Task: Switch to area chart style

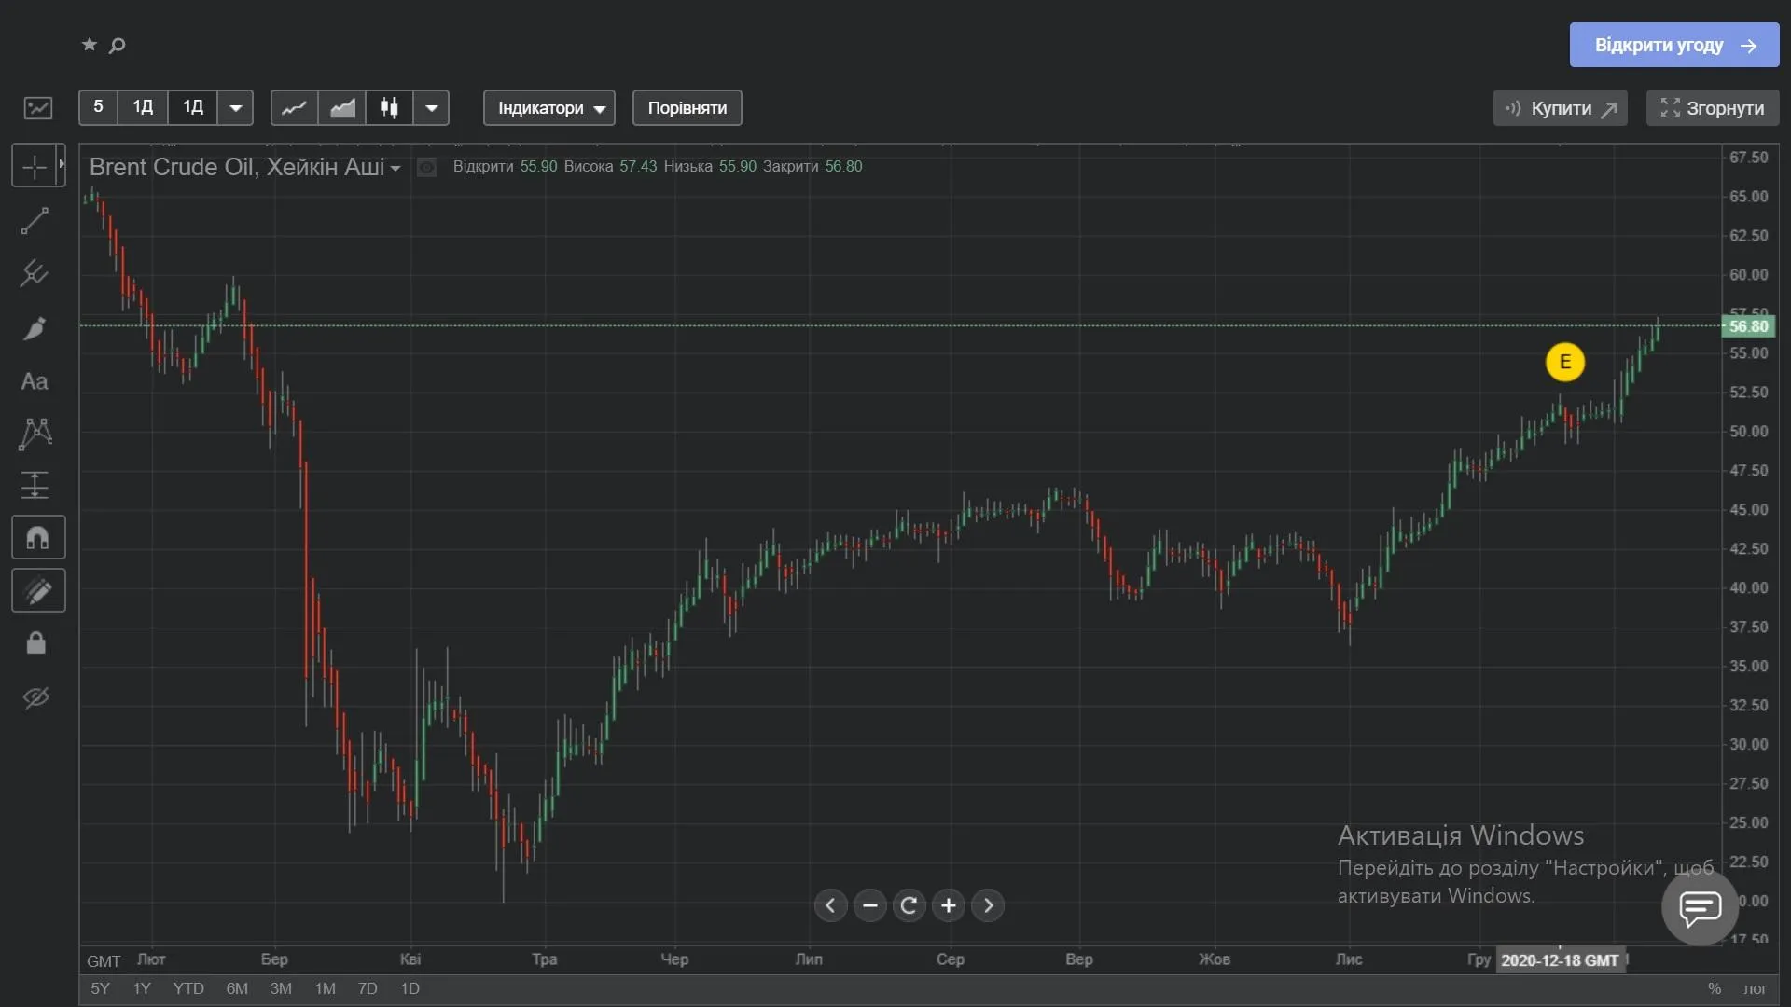Action: (342, 108)
